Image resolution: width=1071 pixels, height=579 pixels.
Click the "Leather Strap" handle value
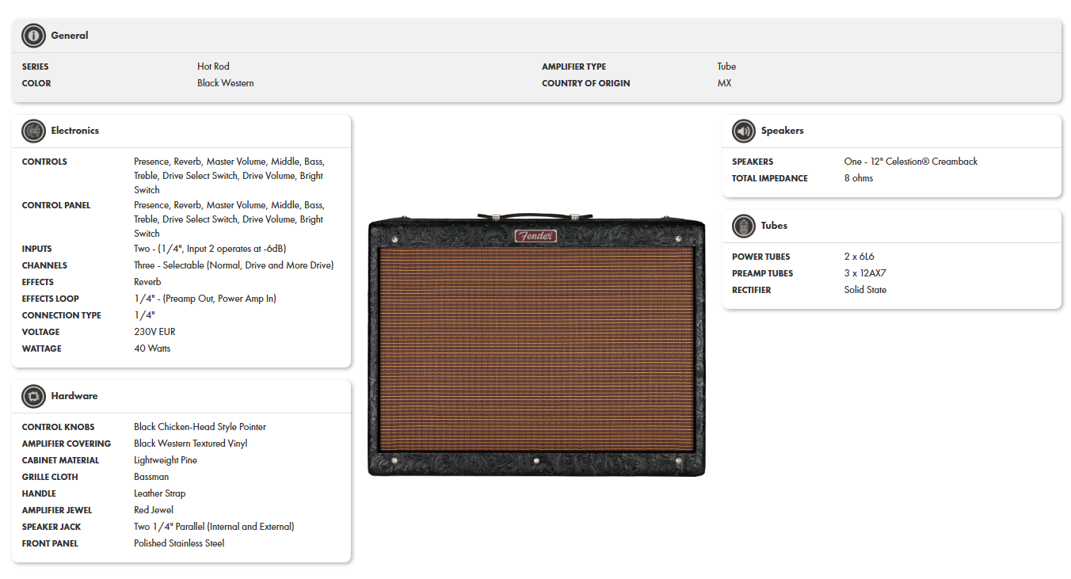(160, 493)
